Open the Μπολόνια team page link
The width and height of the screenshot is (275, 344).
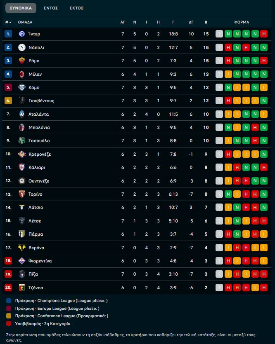click(x=39, y=128)
